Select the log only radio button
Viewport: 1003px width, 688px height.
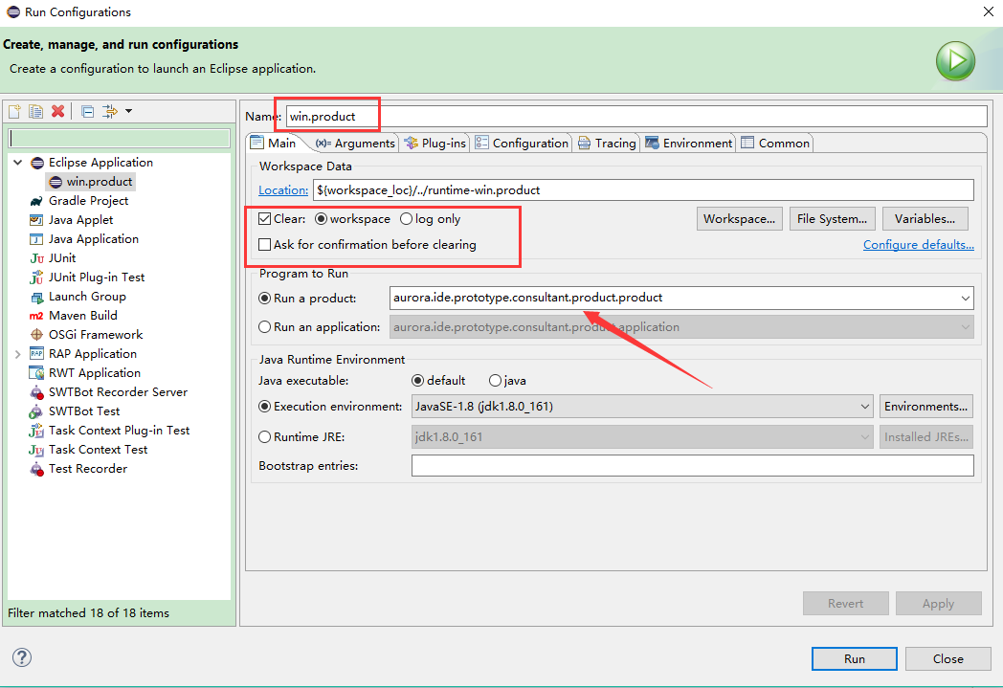click(x=406, y=218)
